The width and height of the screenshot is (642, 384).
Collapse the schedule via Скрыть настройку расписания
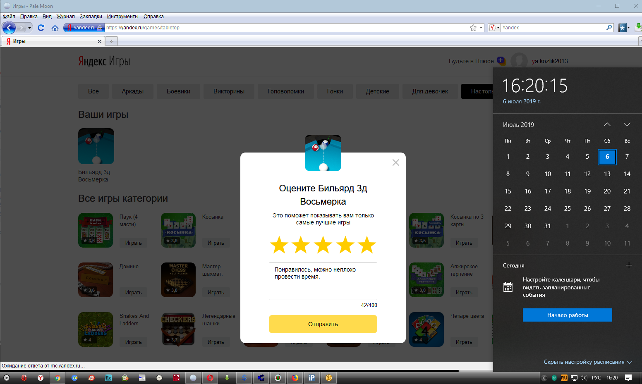[x=588, y=362]
